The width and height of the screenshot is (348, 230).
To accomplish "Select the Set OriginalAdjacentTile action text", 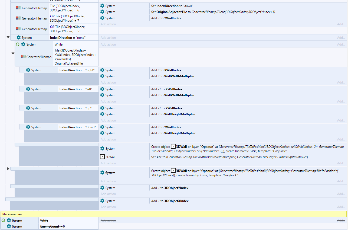I will click(213, 12).
